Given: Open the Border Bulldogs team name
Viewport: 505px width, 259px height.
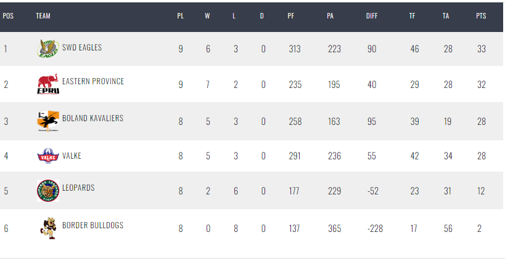Looking at the screenshot, I should point(92,225).
